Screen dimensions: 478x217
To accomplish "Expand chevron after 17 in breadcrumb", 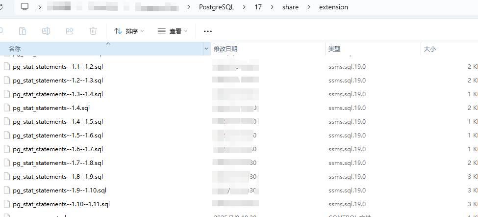I will [272, 7].
